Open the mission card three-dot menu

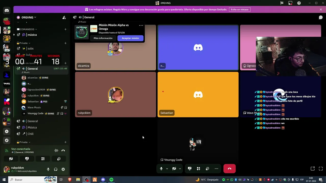pyautogui.click(x=141, y=25)
